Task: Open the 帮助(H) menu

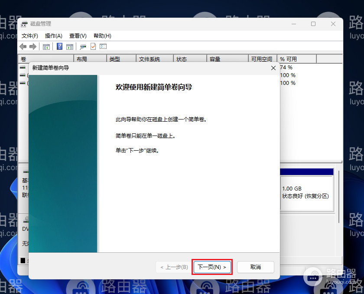Action: [x=102, y=36]
